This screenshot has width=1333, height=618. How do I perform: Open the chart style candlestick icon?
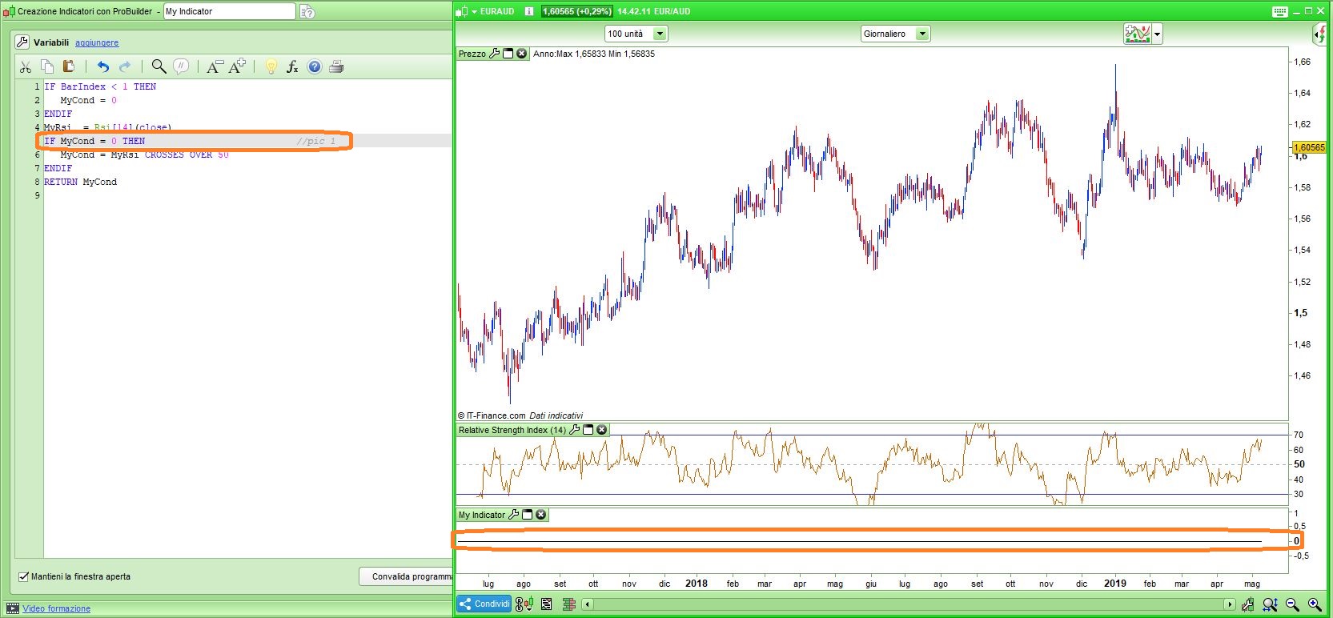click(524, 604)
